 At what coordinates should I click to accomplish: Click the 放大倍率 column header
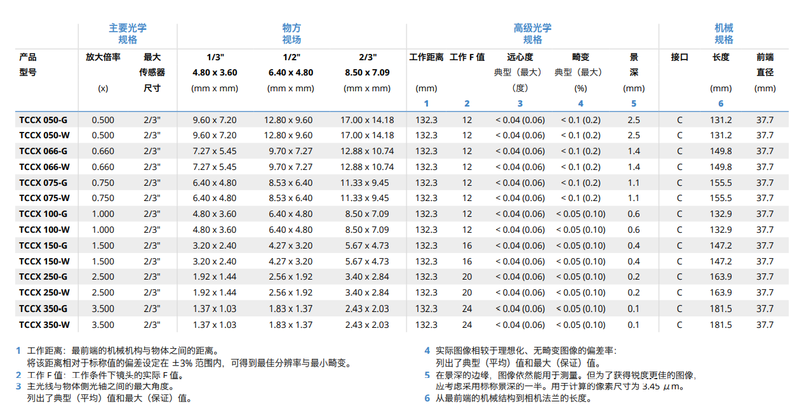point(103,57)
